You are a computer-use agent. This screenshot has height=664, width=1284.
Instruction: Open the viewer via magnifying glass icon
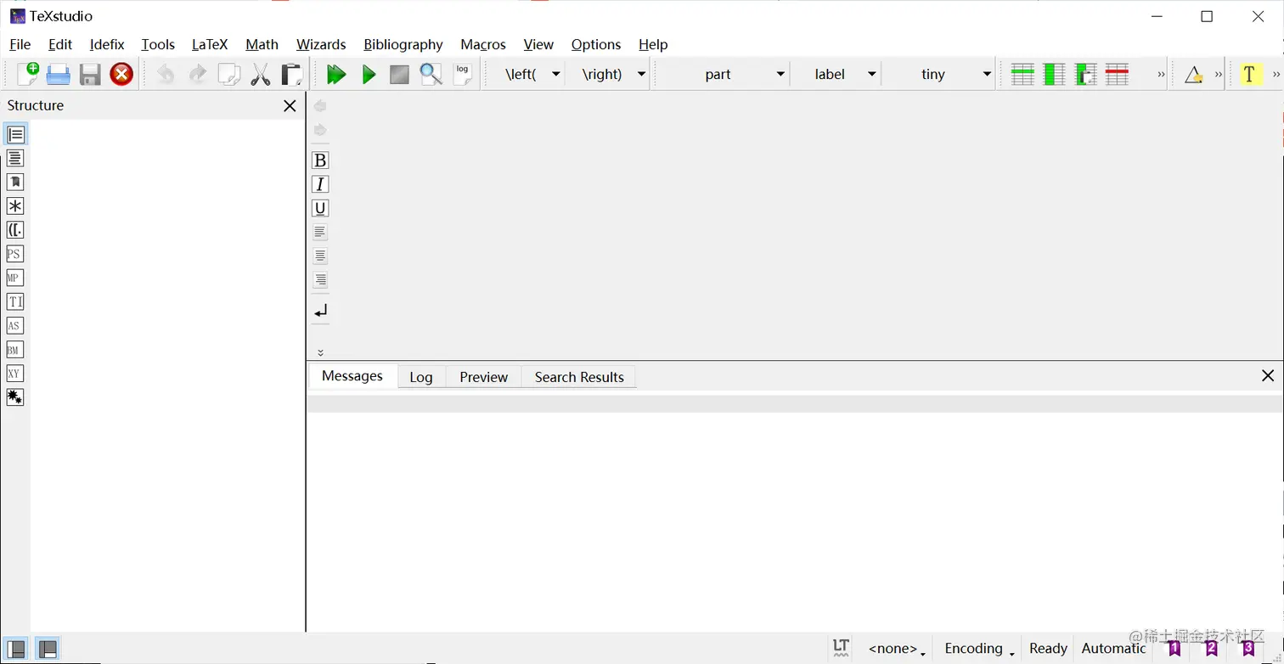[431, 75]
